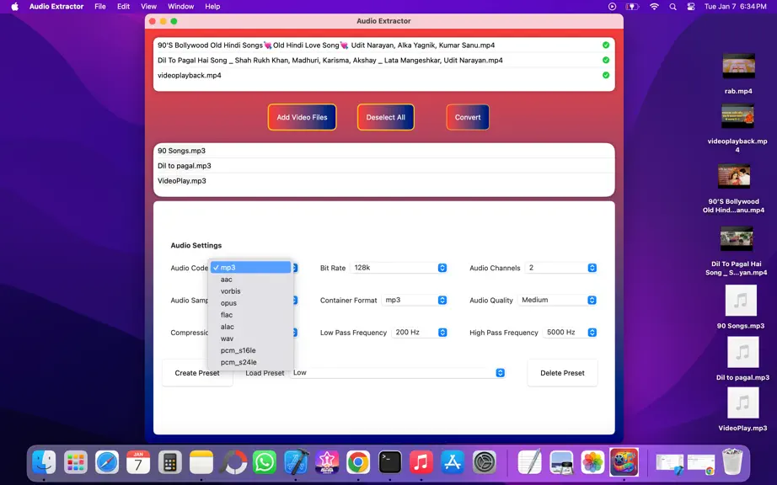Open App Store from the dock

pos(453,463)
